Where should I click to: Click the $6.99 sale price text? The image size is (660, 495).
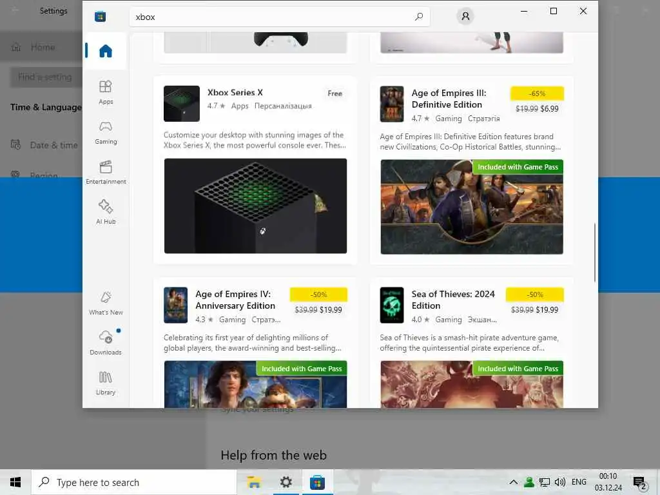pyautogui.click(x=549, y=108)
